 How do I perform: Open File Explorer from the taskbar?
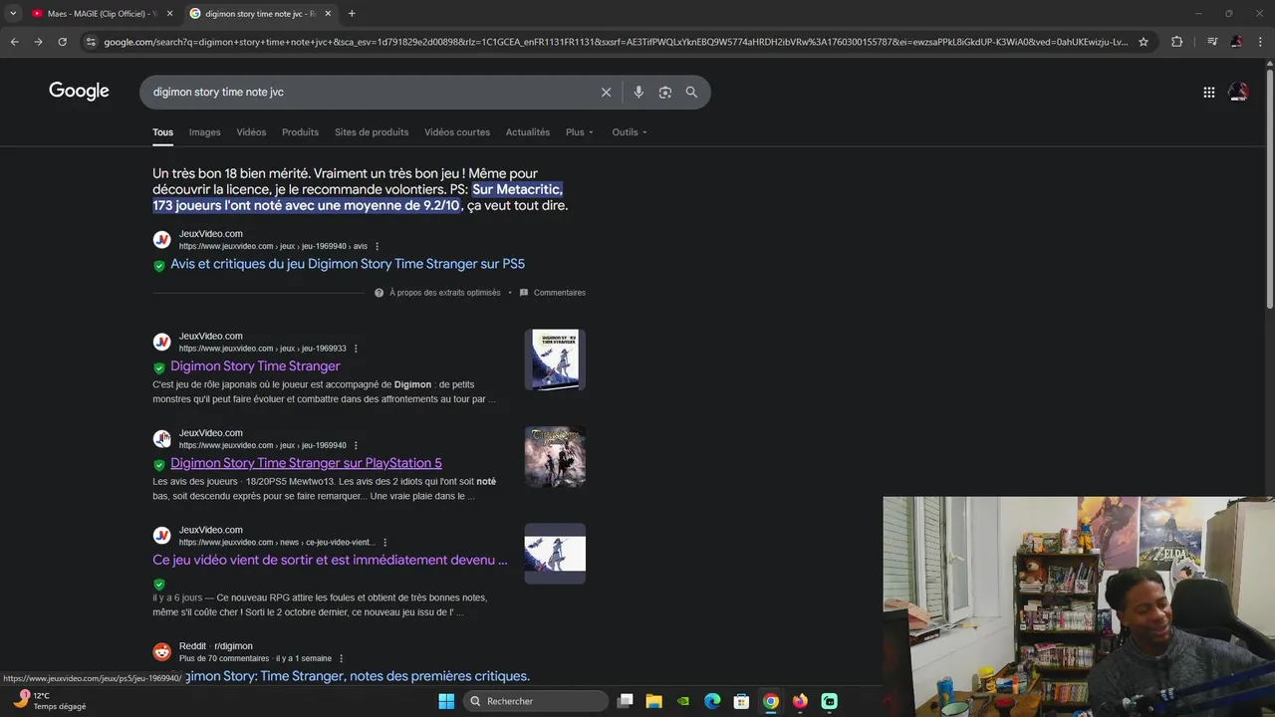tap(653, 701)
